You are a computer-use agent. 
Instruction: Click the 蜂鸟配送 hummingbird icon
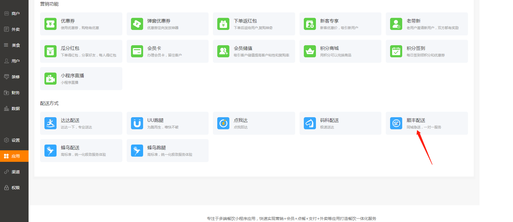50,151
